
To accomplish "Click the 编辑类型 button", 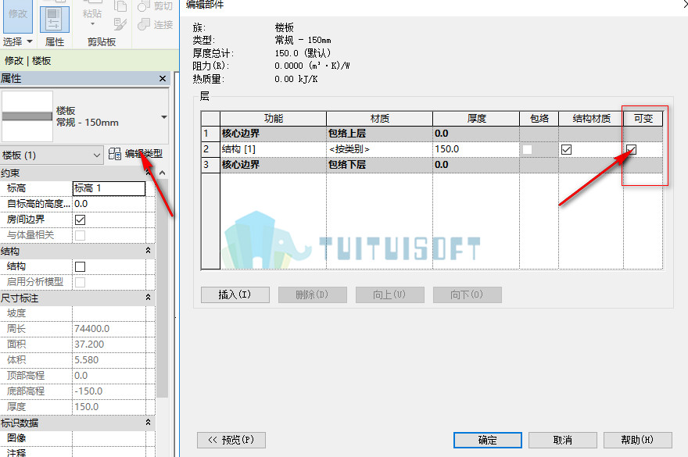I will coord(135,153).
